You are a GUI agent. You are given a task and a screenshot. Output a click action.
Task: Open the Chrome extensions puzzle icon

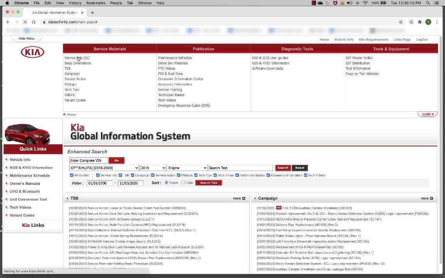pyautogui.click(x=420, y=22)
